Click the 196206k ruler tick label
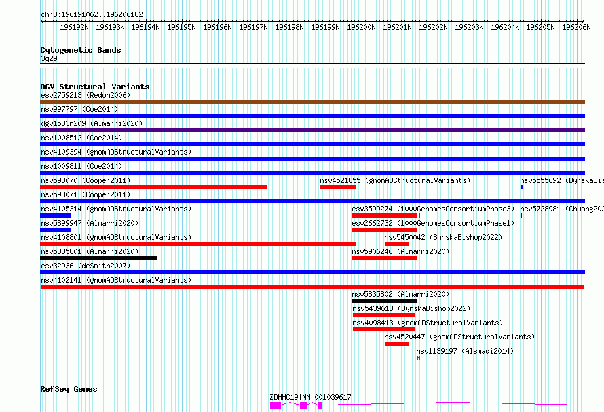The image size is (604, 412). (576, 27)
